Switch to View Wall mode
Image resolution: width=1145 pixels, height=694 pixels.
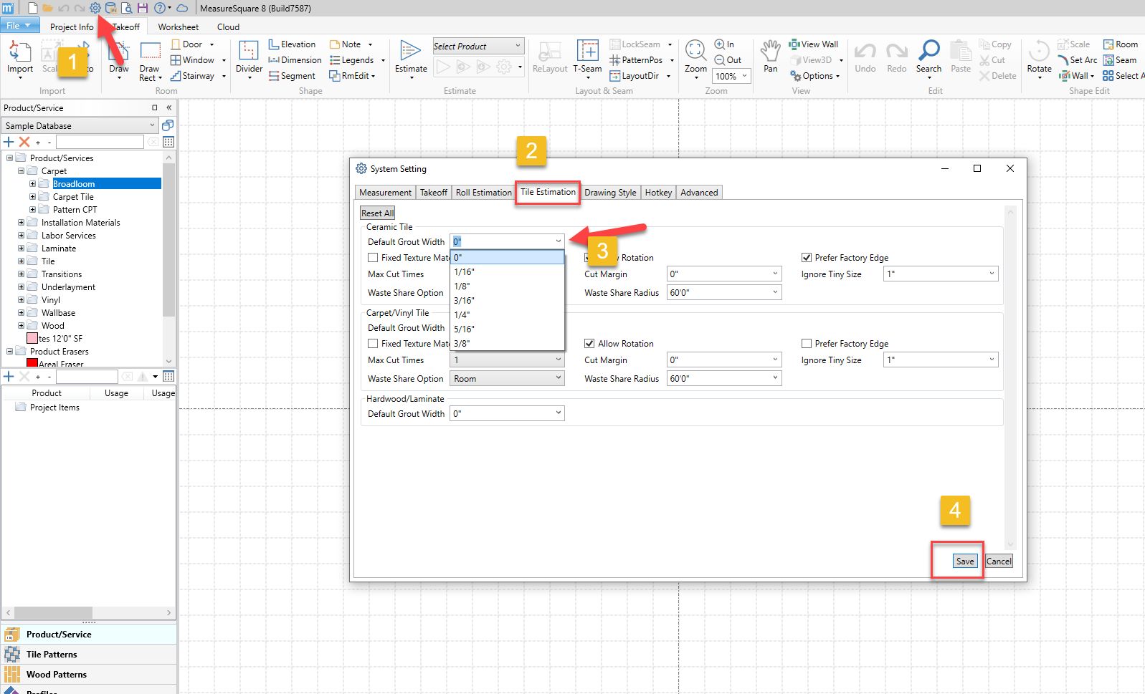click(x=813, y=44)
